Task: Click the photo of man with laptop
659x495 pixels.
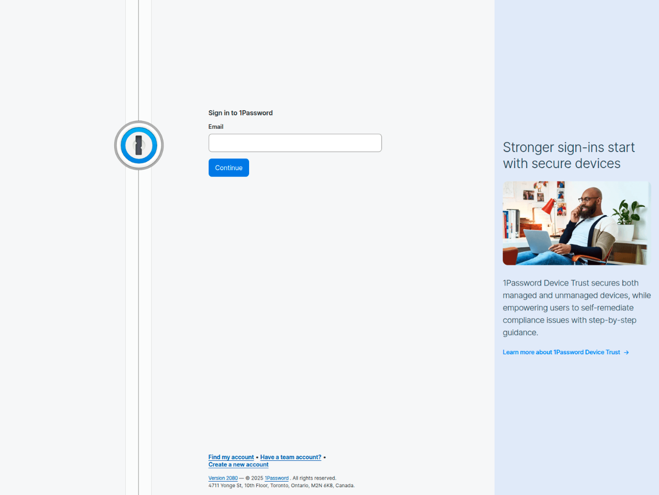Action: click(x=576, y=223)
